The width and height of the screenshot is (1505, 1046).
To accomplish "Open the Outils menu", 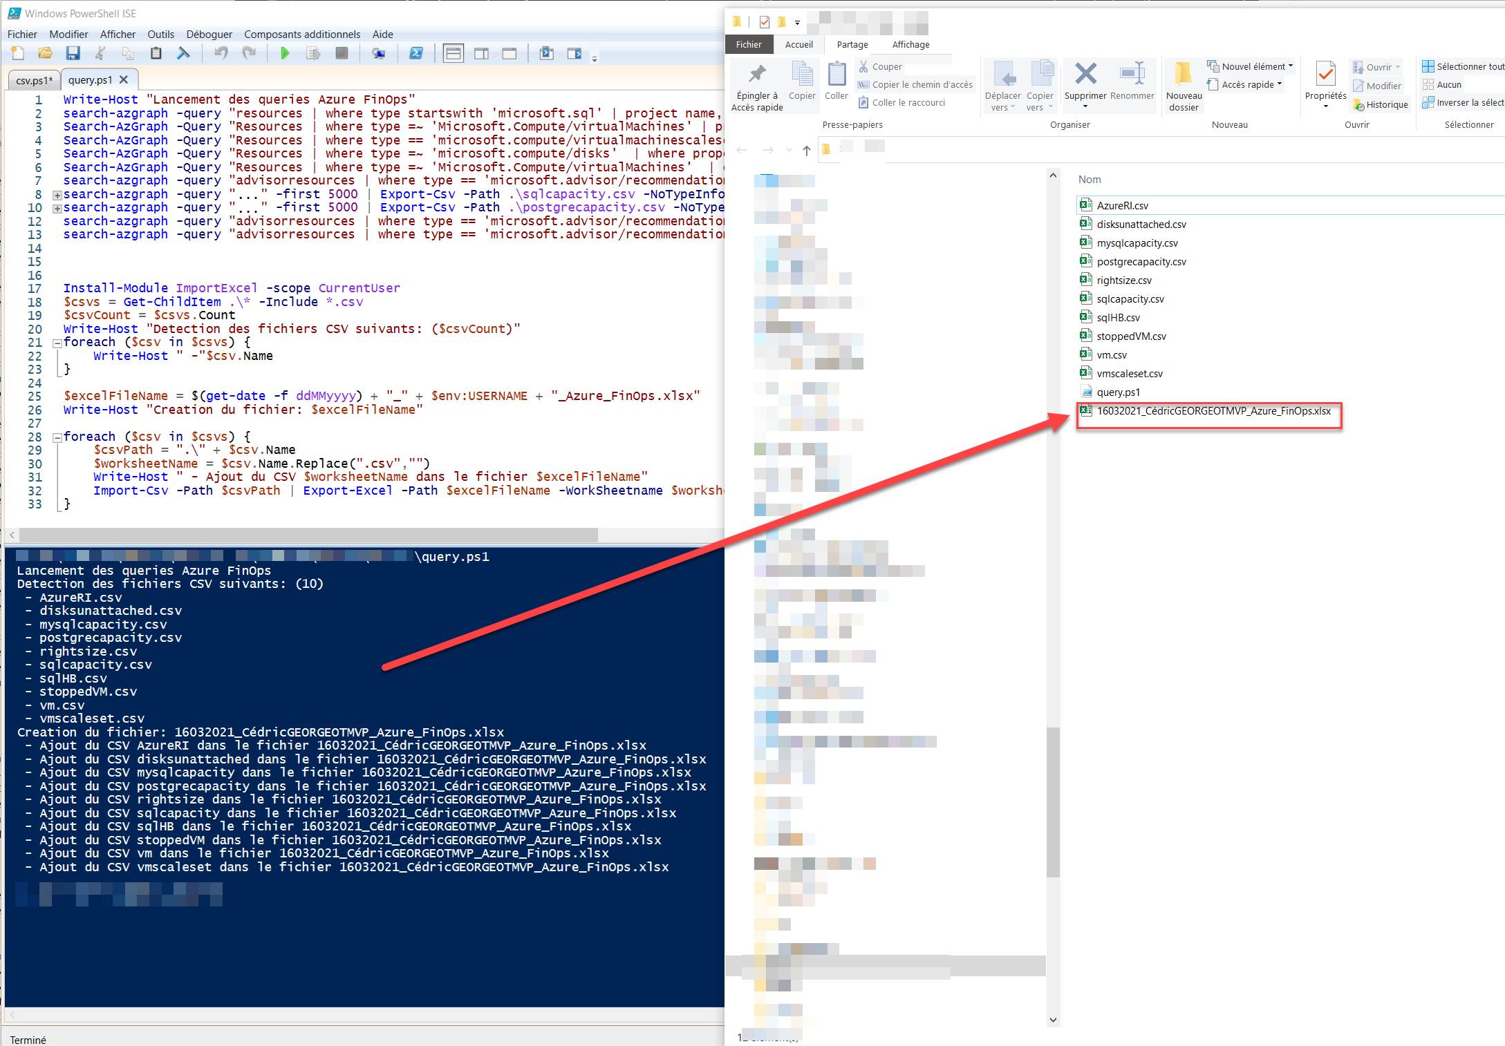I will pyautogui.click(x=160, y=35).
